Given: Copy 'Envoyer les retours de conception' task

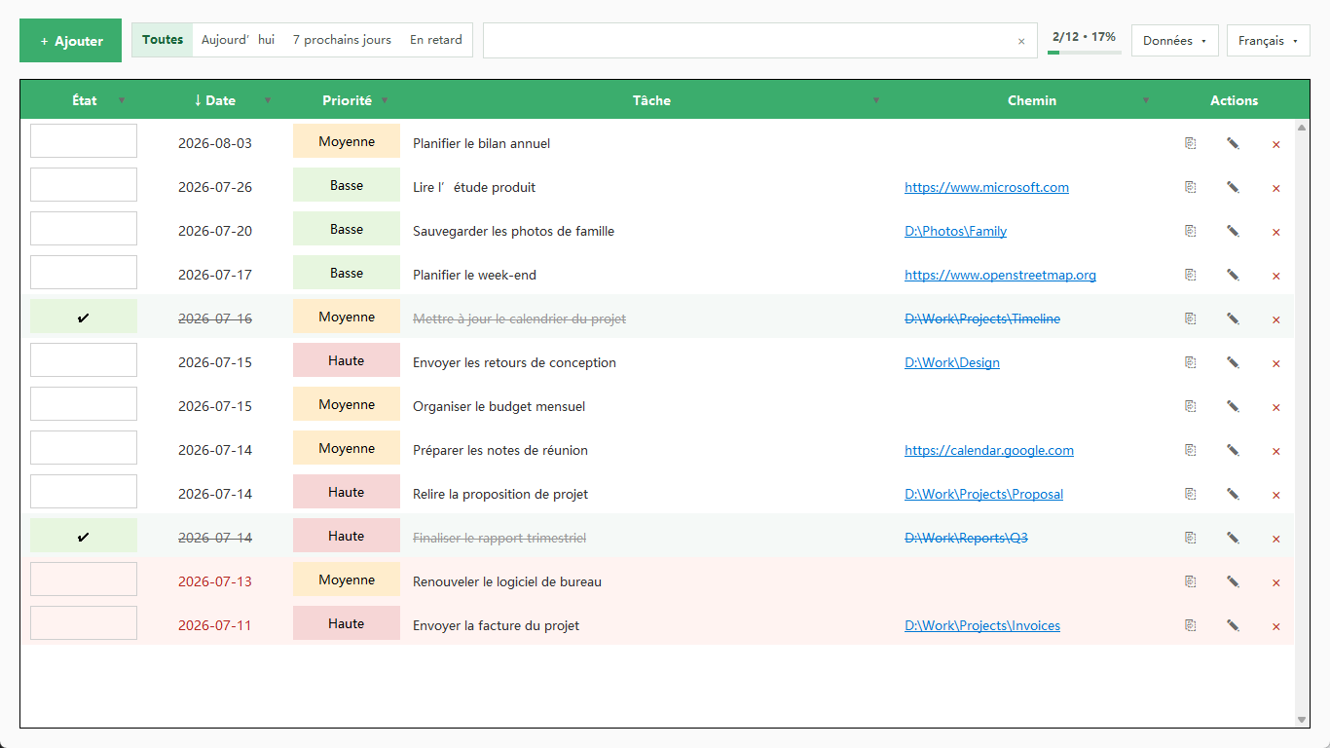Looking at the screenshot, I should click(1190, 362).
